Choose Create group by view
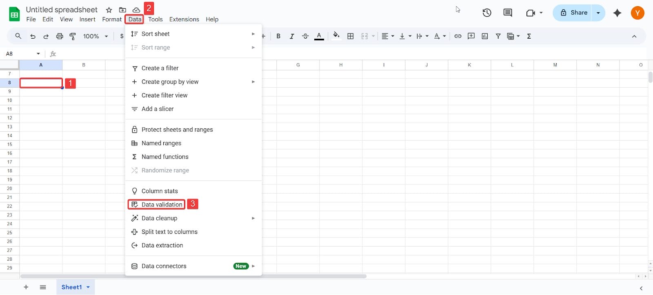The width and height of the screenshot is (653, 295). click(x=193, y=81)
